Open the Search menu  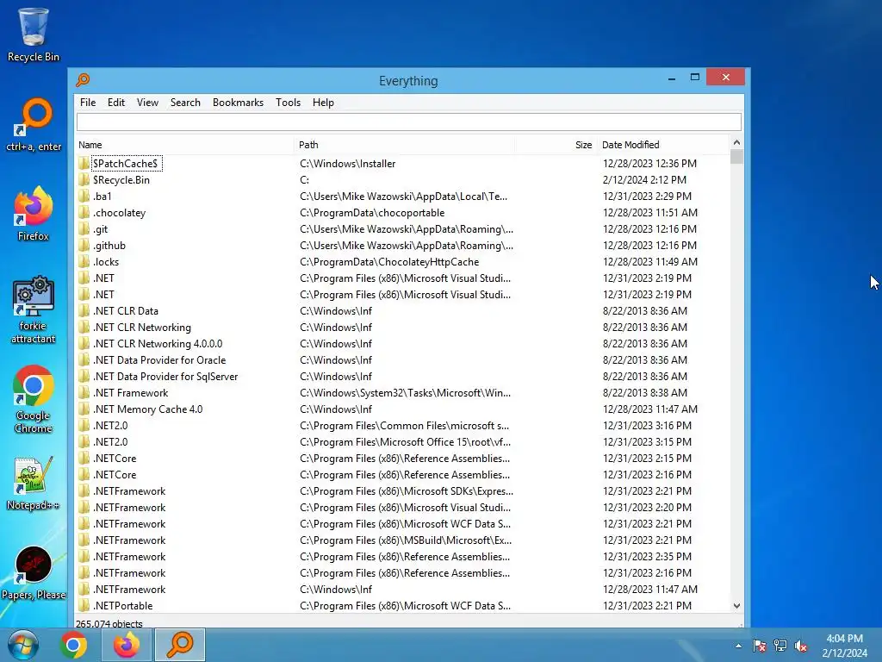point(185,103)
